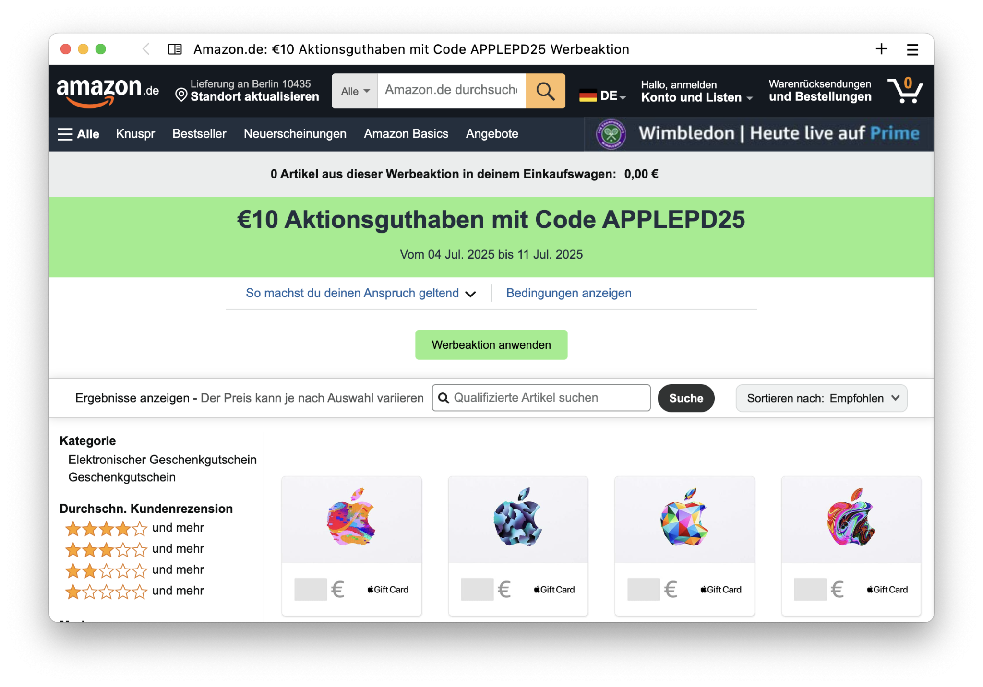Click Standort aktualisieren link
Image resolution: width=983 pixels, height=687 pixels.
click(x=254, y=97)
